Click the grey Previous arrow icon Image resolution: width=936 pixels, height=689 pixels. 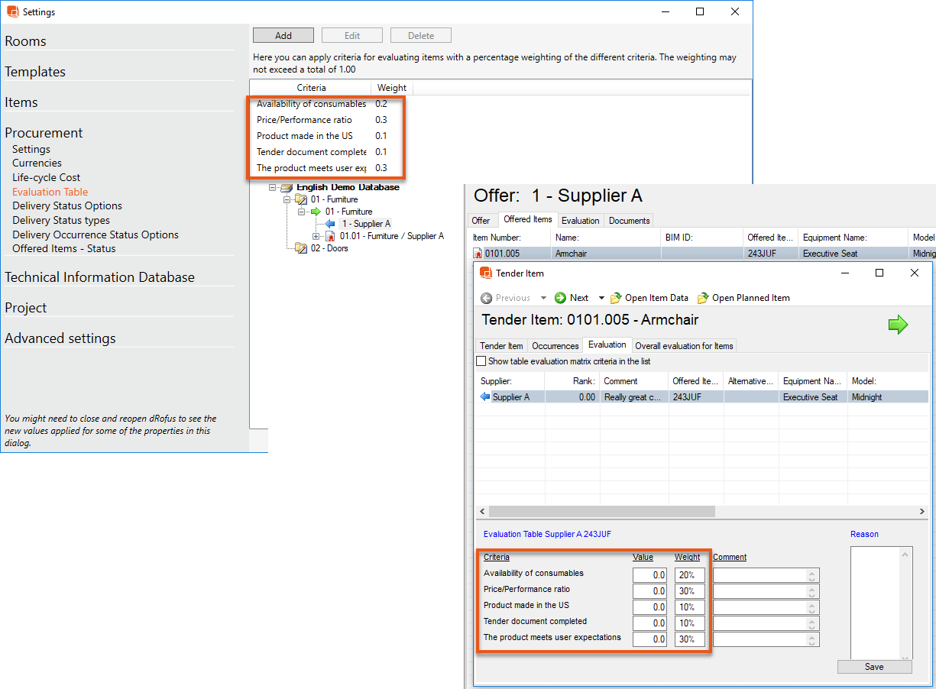(x=487, y=298)
